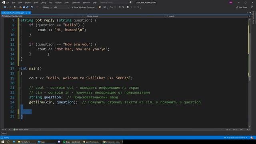256x144 pixels.
Task: Click the purple round taskbar icon
Action: coord(59,142)
